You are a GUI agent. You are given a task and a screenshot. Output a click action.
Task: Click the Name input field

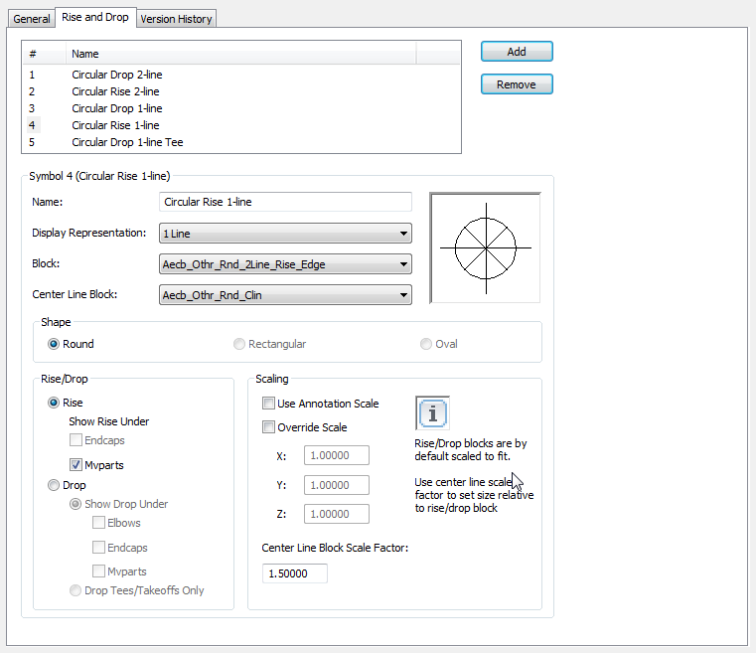pos(285,202)
